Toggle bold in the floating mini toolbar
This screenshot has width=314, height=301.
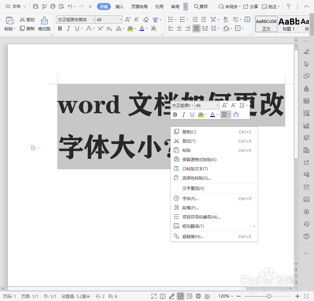[x=175, y=114]
